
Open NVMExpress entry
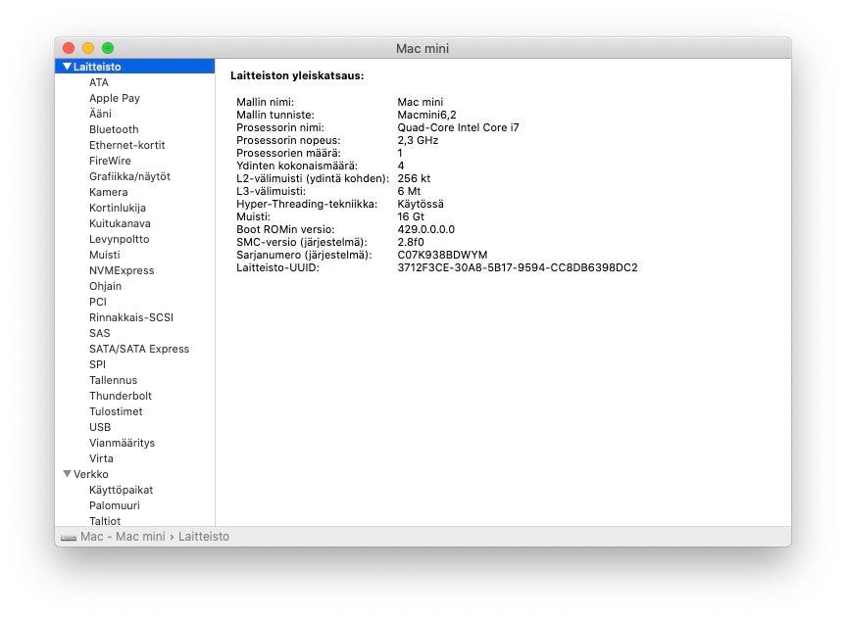[x=122, y=270]
